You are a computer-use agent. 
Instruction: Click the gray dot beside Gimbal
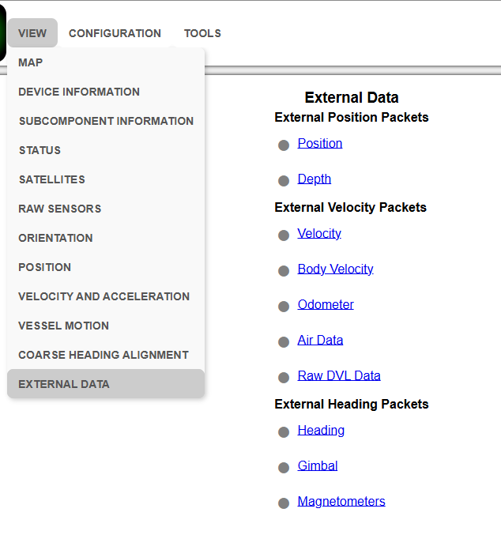[x=284, y=468]
